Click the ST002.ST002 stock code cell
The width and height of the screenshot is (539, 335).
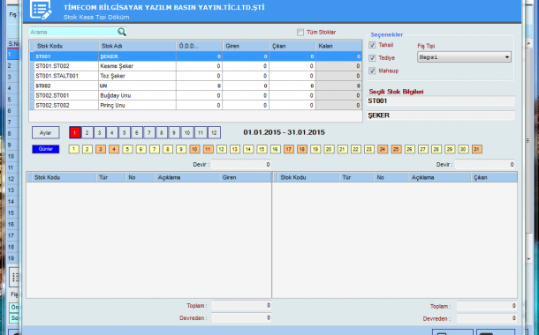click(66, 105)
